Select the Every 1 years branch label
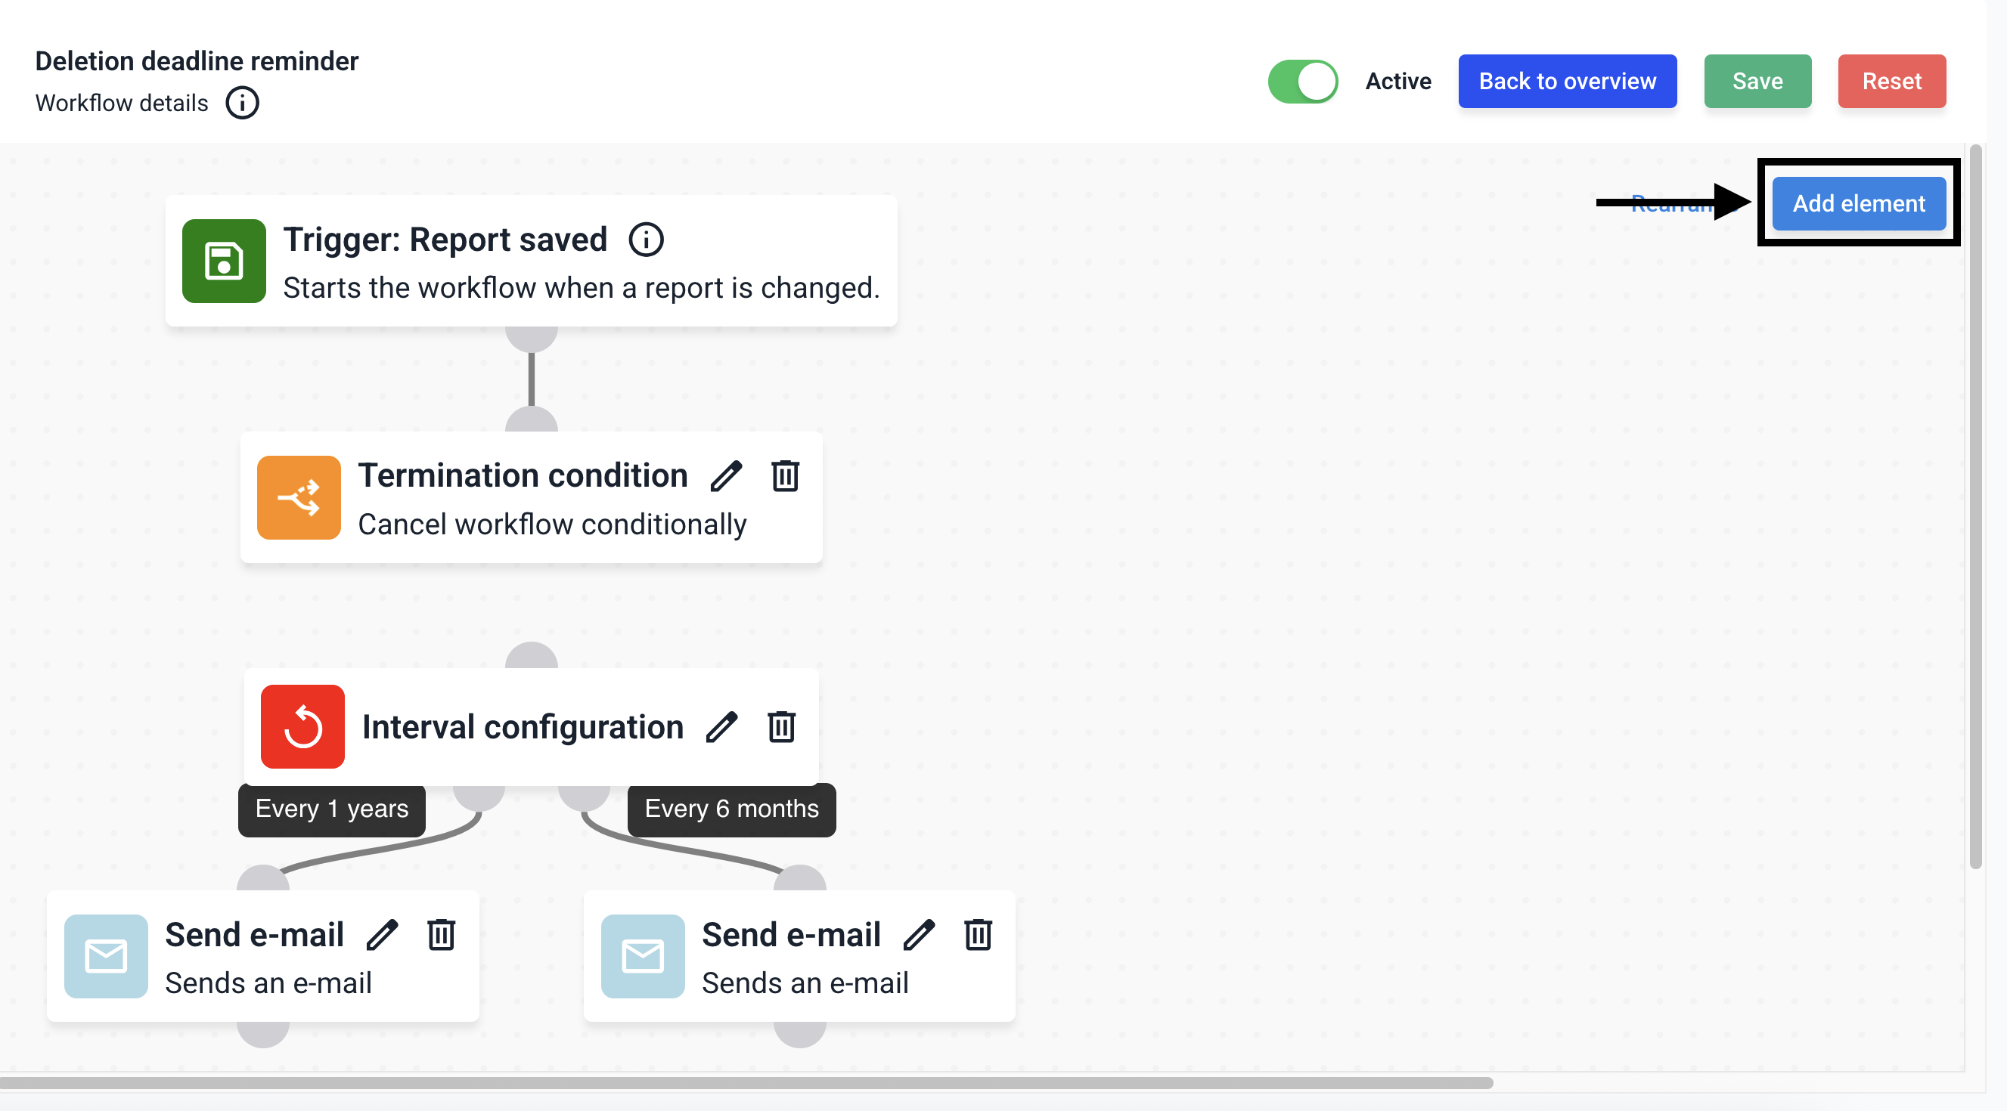This screenshot has height=1111, width=2007. point(332,809)
